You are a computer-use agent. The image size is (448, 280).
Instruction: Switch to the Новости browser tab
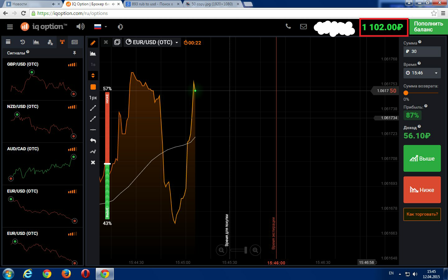pos(32,4)
